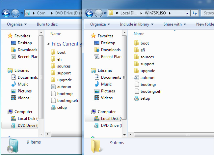Screen dimensions: 214x155
Task: Click forward arrow in DVD Drive window
Action: (x=15, y=13)
